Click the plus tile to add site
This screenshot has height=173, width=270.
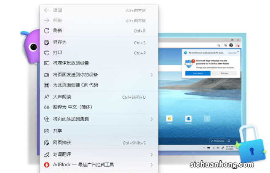point(207,119)
